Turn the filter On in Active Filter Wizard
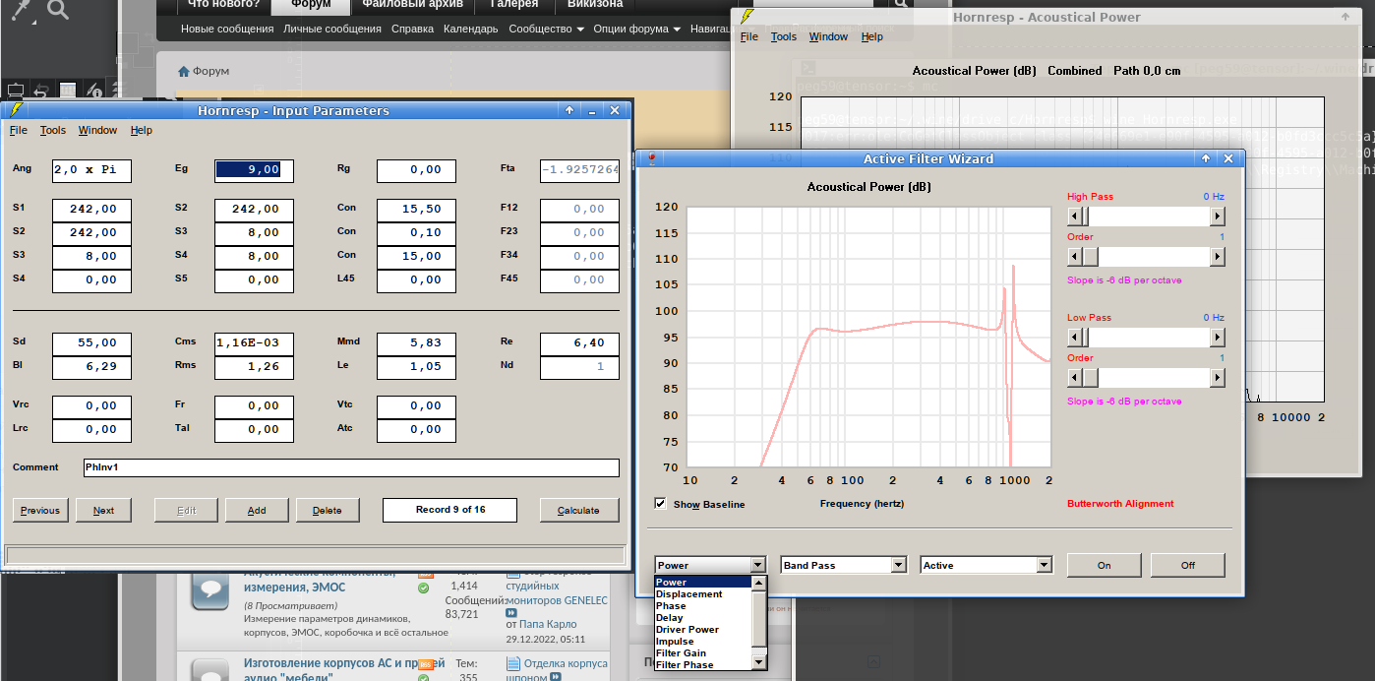 pyautogui.click(x=1105, y=565)
